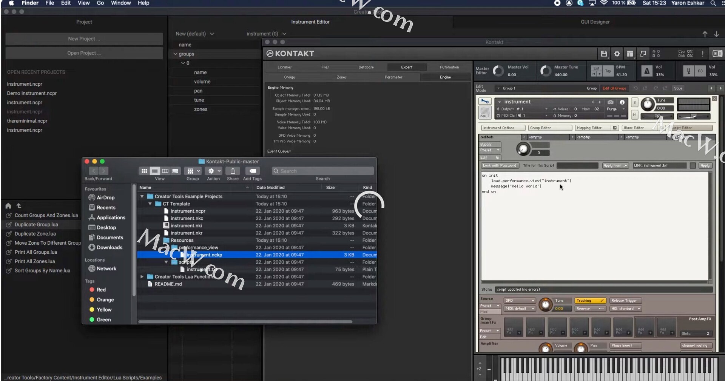Screen dimensions: 725x381
Task: Click the Spotlight search icon in menu bar
Action: pyautogui.click(x=713, y=3)
